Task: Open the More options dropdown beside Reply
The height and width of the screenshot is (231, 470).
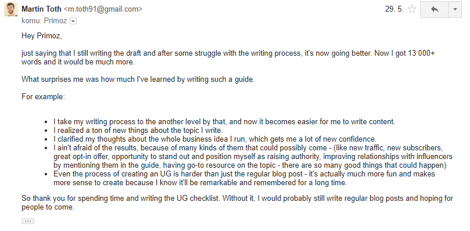Action: [455, 9]
